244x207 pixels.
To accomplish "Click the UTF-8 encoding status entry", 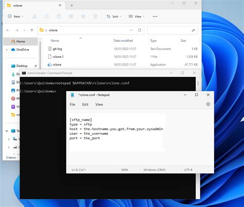I will point(188,170).
